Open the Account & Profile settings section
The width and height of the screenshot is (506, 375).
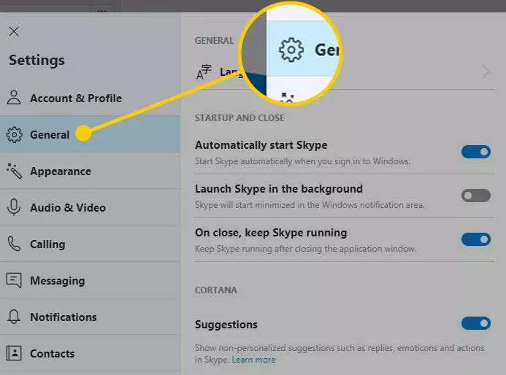(90, 98)
